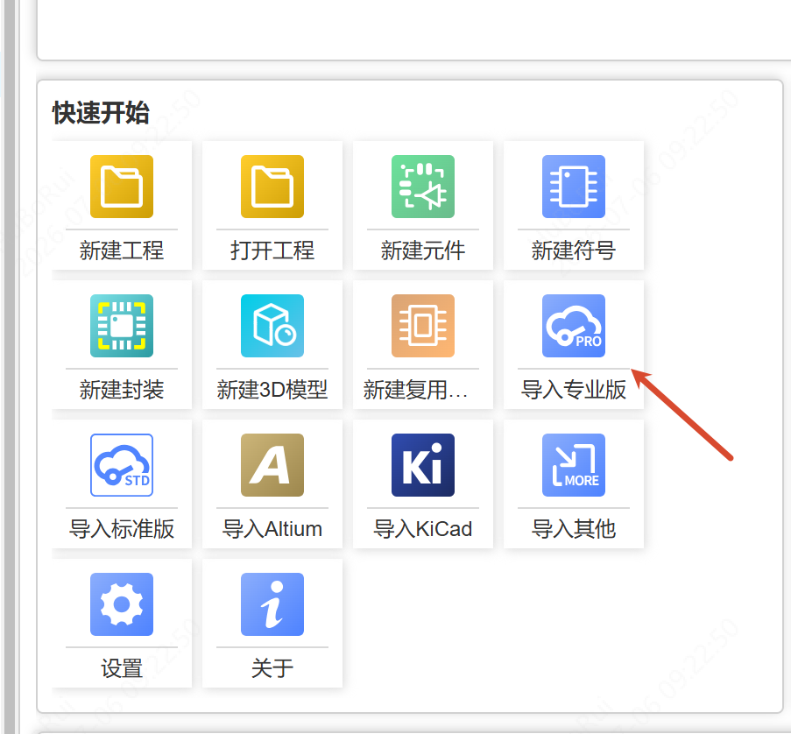Viewport: 791px width, 734px height.
Task: Open the 设置 gear icon
Action: pyautogui.click(x=122, y=604)
